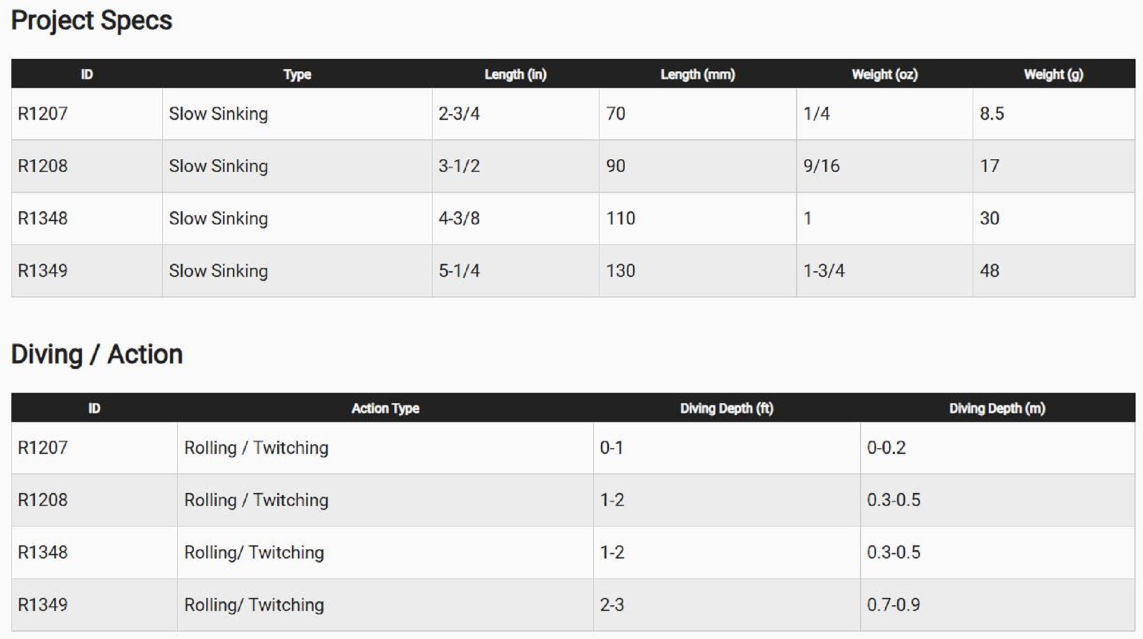Select the 8.5 weight cell

pos(992,114)
